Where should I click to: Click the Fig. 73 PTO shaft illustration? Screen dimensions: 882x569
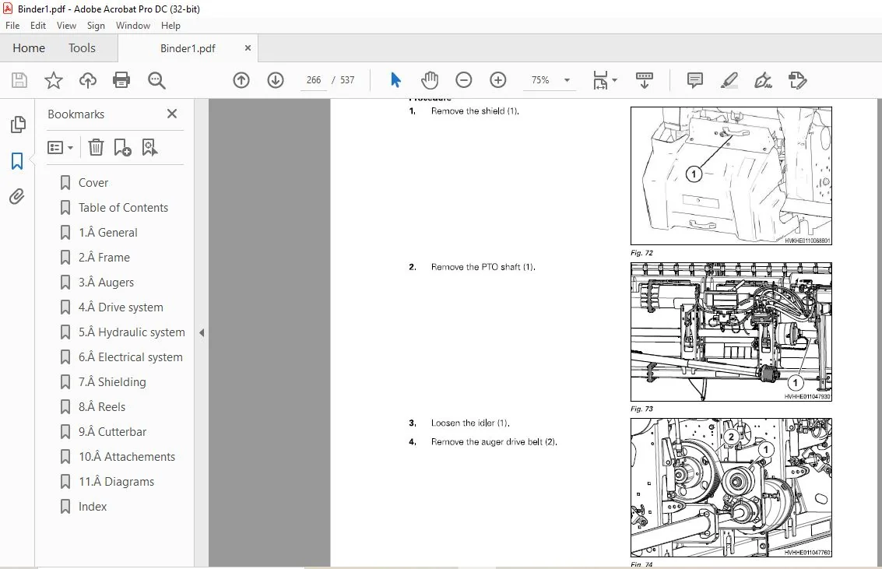[x=731, y=332]
